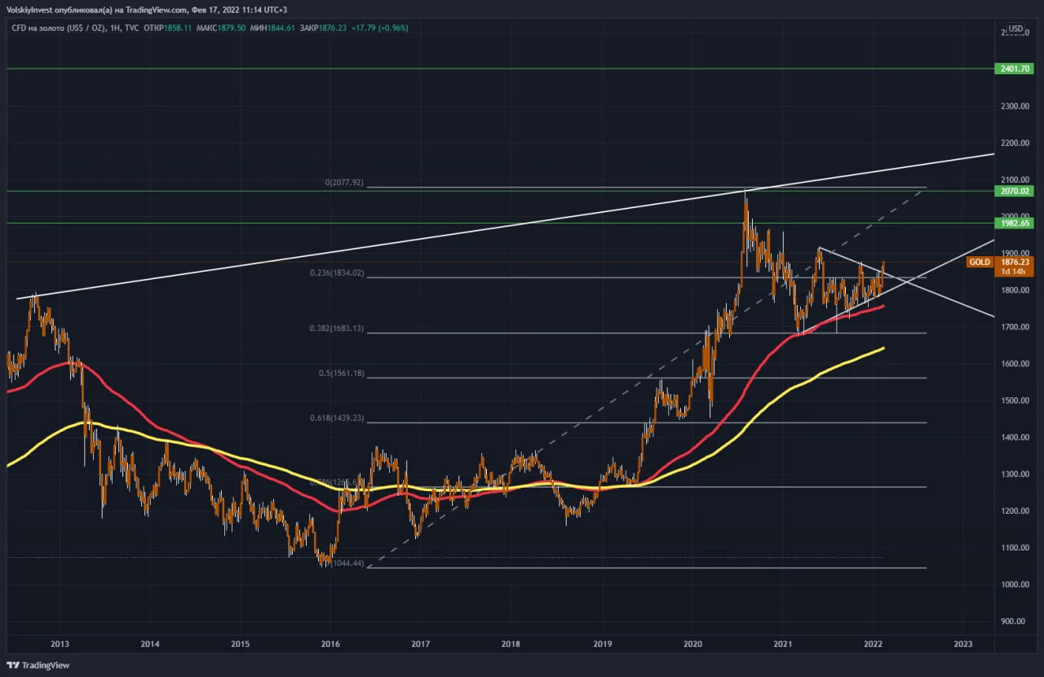Click the VolskiyInvest publisher name at top
The image size is (1044, 677).
point(29,10)
